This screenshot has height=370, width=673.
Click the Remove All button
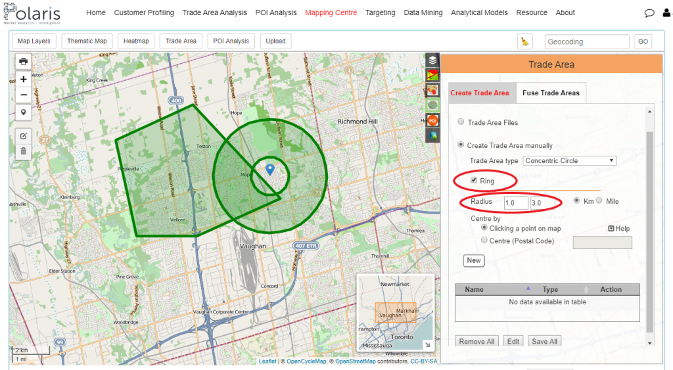[476, 342]
